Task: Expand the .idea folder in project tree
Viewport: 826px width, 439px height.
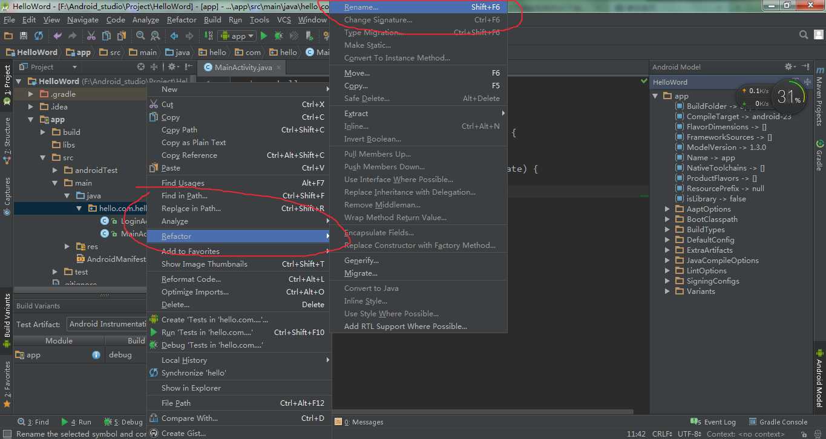Action: click(x=31, y=107)
